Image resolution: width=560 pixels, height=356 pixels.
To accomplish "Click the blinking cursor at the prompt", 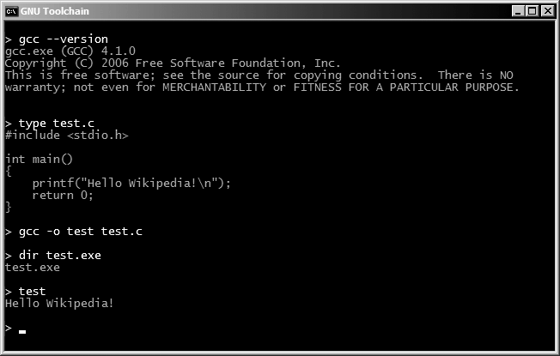I will point(22,330).
